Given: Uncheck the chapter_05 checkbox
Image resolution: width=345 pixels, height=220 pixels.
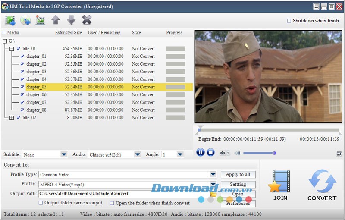Looking at the screenshot, I should [22, 87].
